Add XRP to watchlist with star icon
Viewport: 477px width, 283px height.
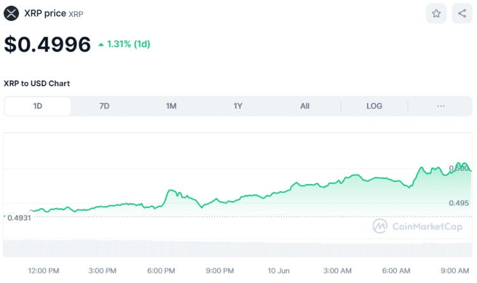pyautogui.click(x=436, y=13)
